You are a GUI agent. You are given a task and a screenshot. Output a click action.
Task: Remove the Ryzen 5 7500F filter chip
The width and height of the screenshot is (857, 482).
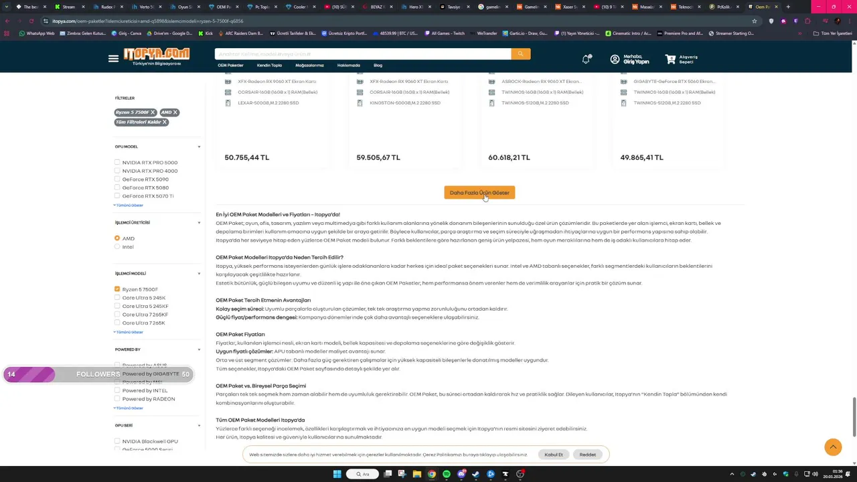(x=153, y=112)
